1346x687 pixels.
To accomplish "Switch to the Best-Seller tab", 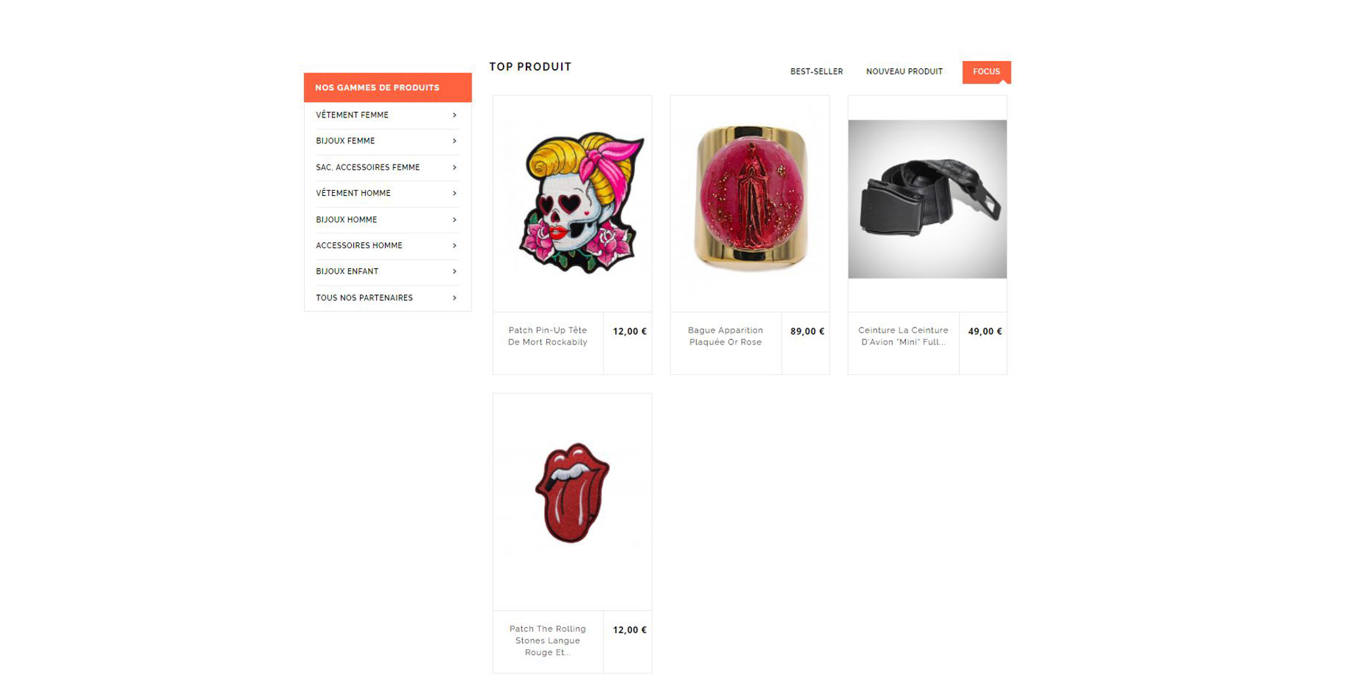I will 816,71.
